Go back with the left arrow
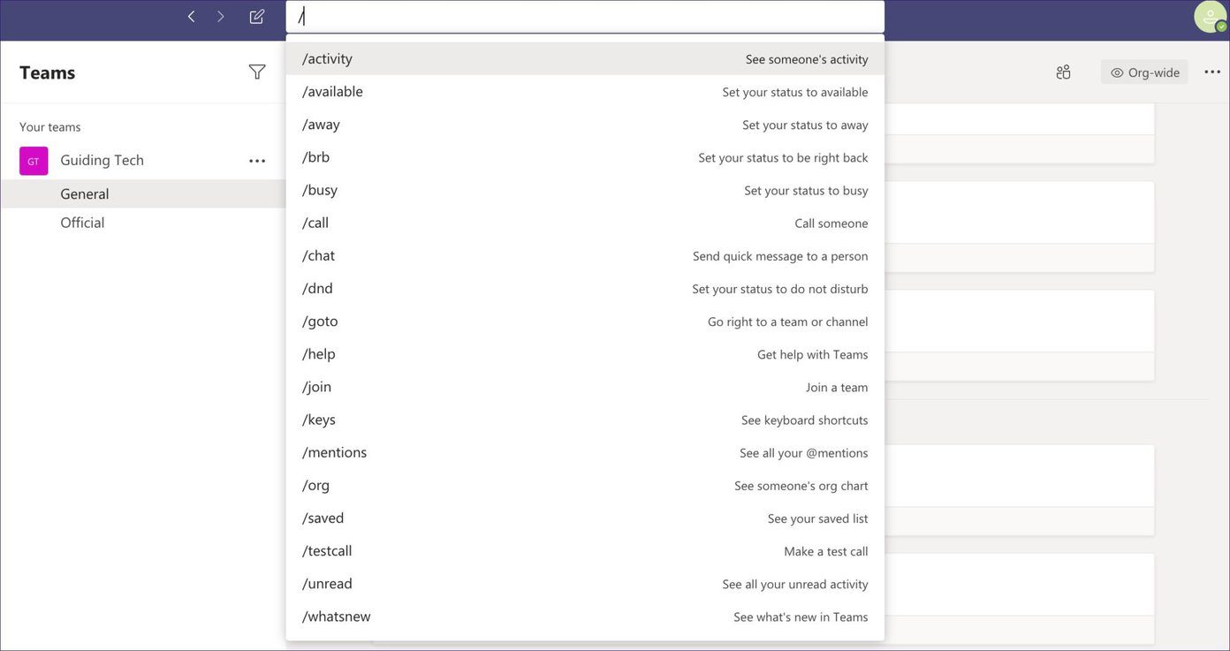 (191, 17)
